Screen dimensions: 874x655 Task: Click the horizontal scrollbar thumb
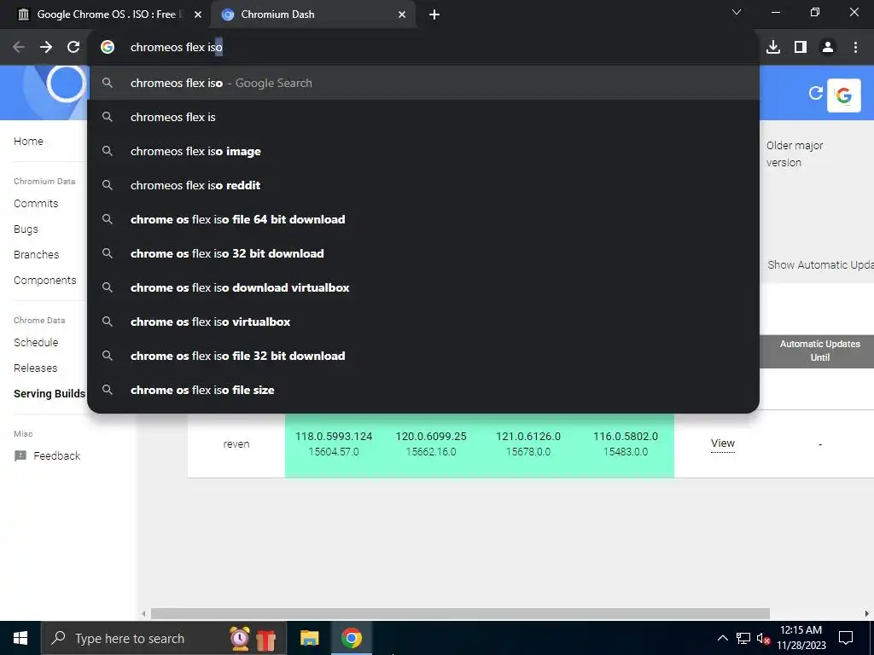coord(460,614)
